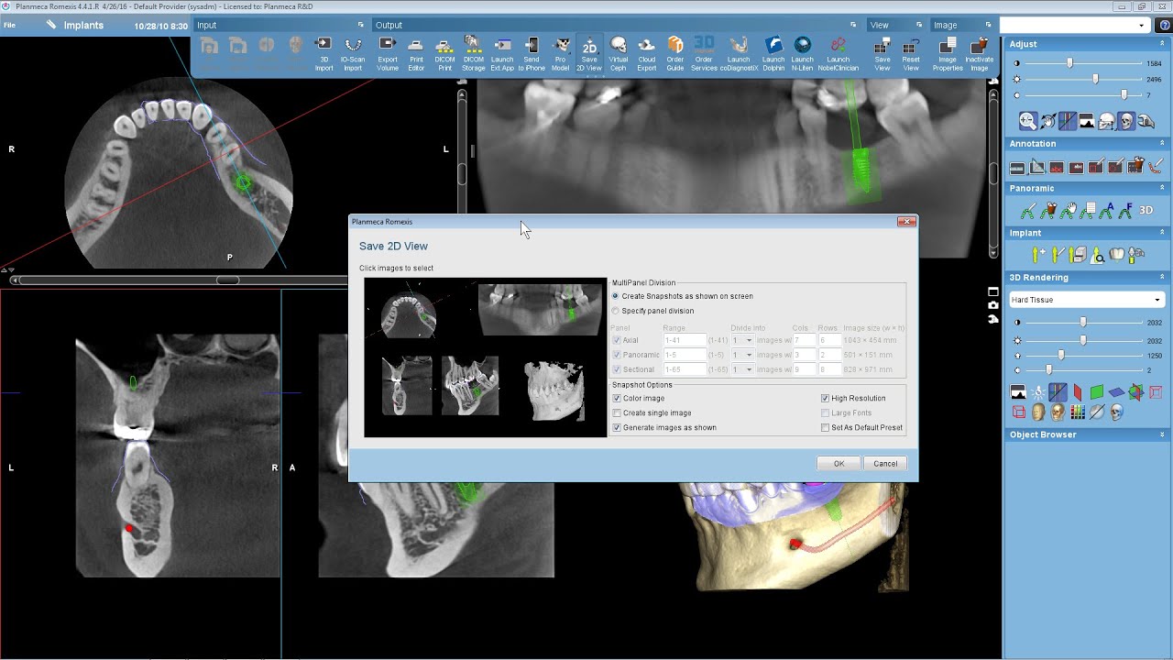Click Cancel in Save 2D View dialog

pos(885,464)
